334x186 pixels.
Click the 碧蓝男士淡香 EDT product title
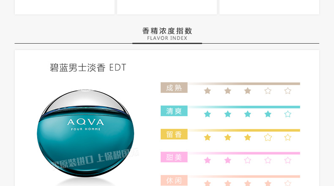coord(88,68)
